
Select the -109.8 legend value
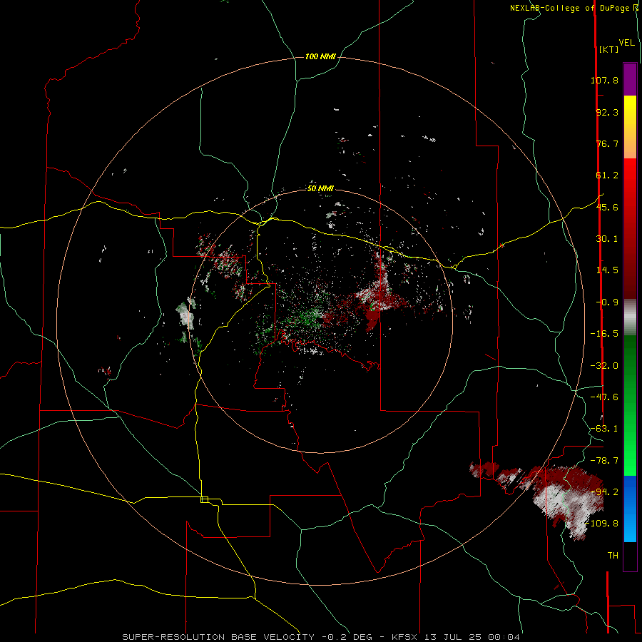click(602, 524)
